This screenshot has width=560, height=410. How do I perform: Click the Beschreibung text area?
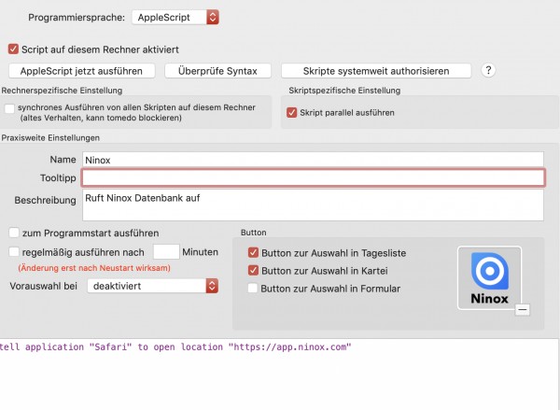[x=313, y=205]
